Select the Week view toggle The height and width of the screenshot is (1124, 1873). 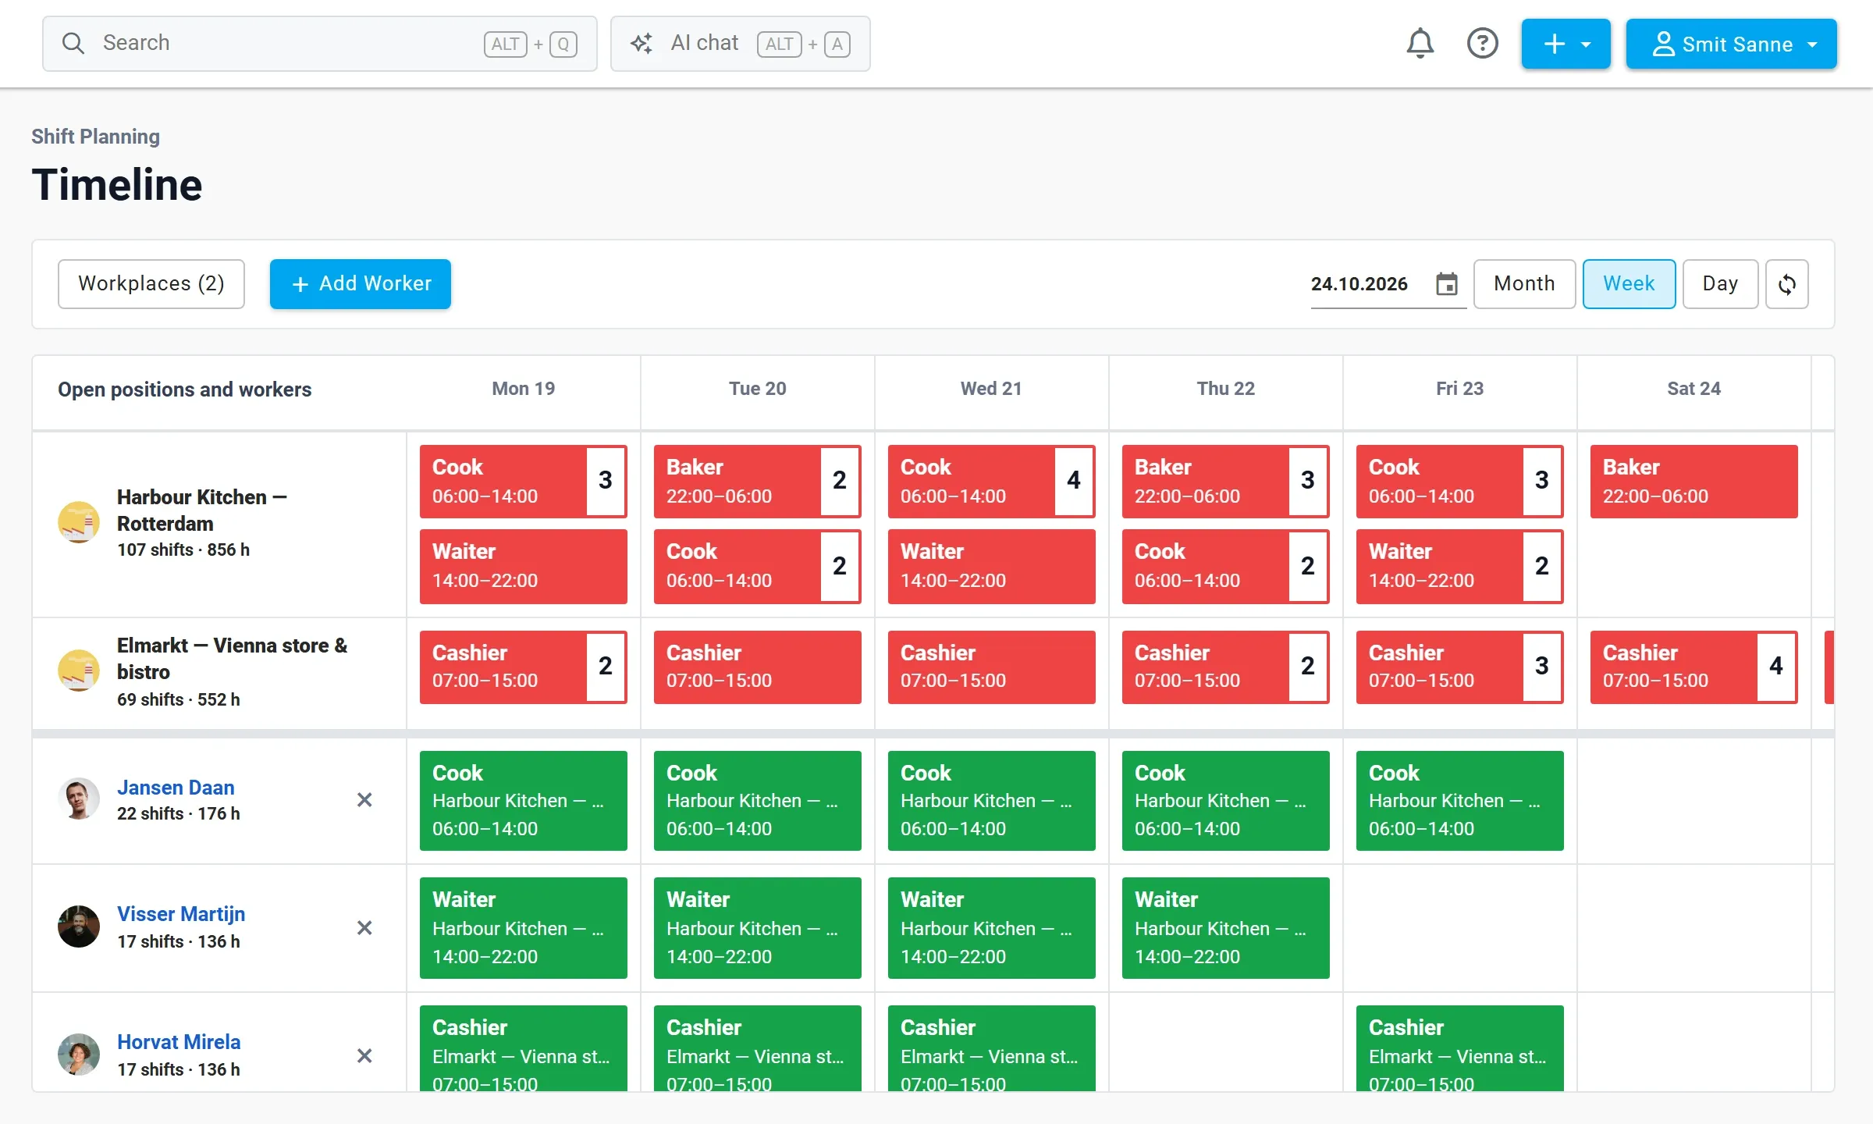1629,284
